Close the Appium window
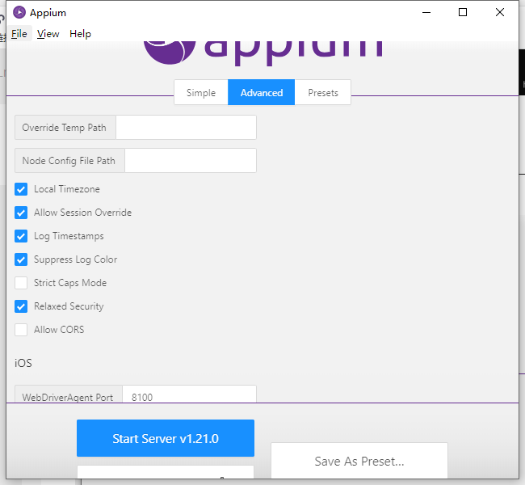Screen dimensions: 525x485 click(x=500, y=12)
